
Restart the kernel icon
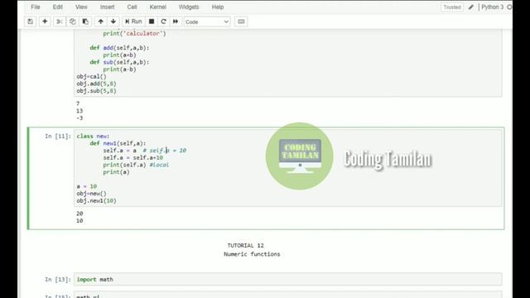coord(164,22)
